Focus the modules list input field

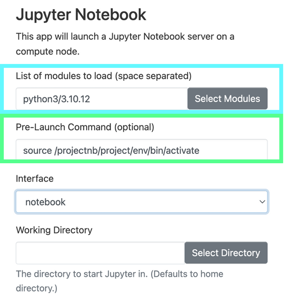(102, 99)
